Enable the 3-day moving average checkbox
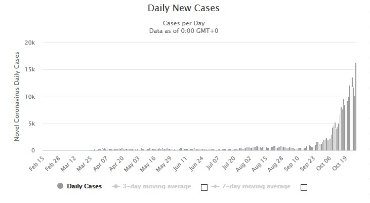This screenshot has height=203, width=370. click(x=204, y=187)
